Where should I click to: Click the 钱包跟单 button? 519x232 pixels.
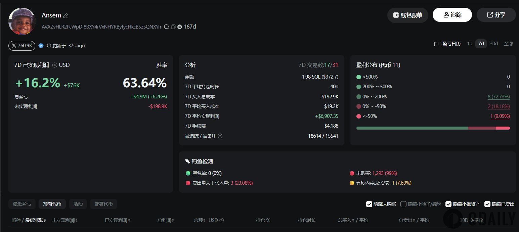tap(408, 15)
